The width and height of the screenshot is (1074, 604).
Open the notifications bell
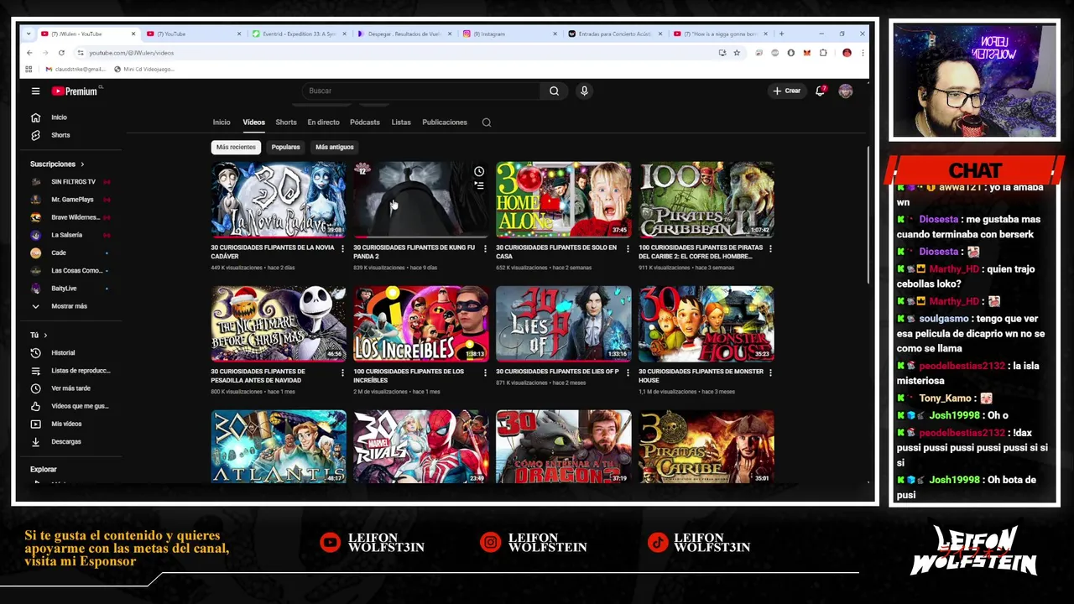click(821, 91)
